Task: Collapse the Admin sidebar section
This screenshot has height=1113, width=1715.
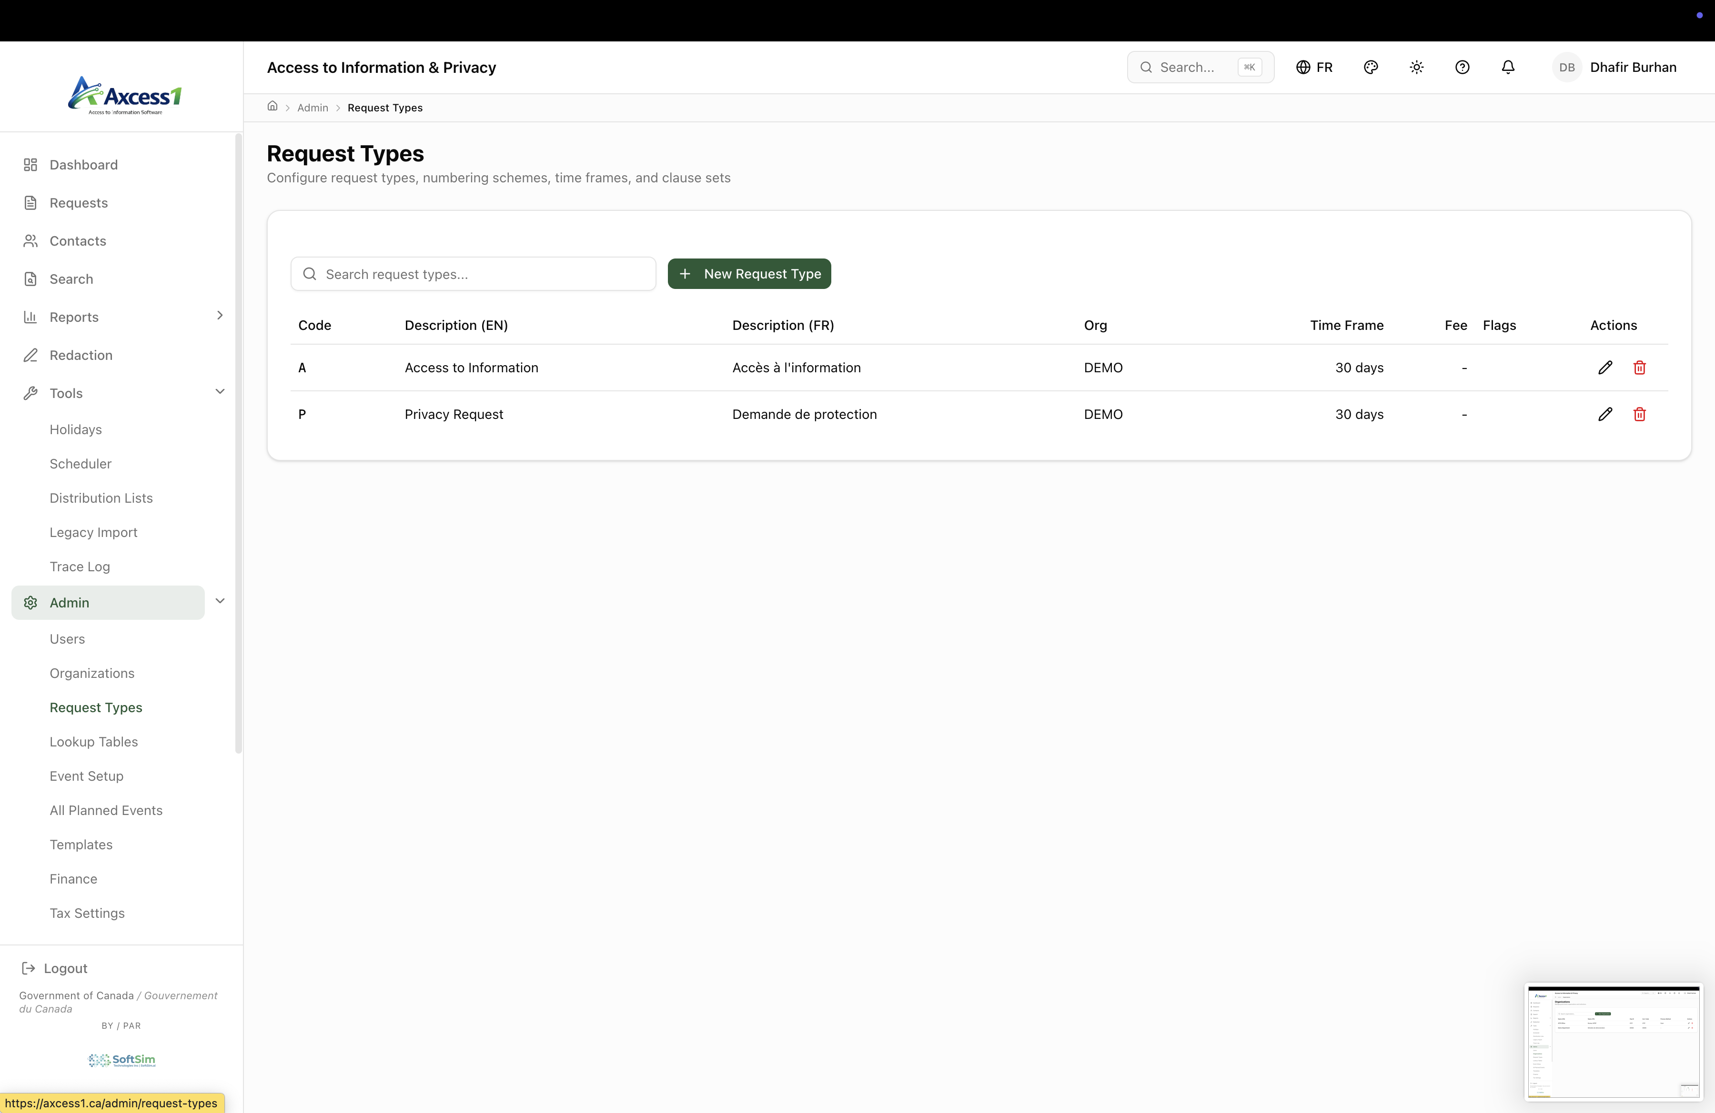Action: point(220,602)
